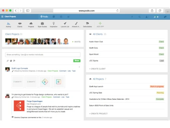Screen dimensions: 170x128
Task: Attach a file with the paperclip icon
Action: (x=7, y=61)
